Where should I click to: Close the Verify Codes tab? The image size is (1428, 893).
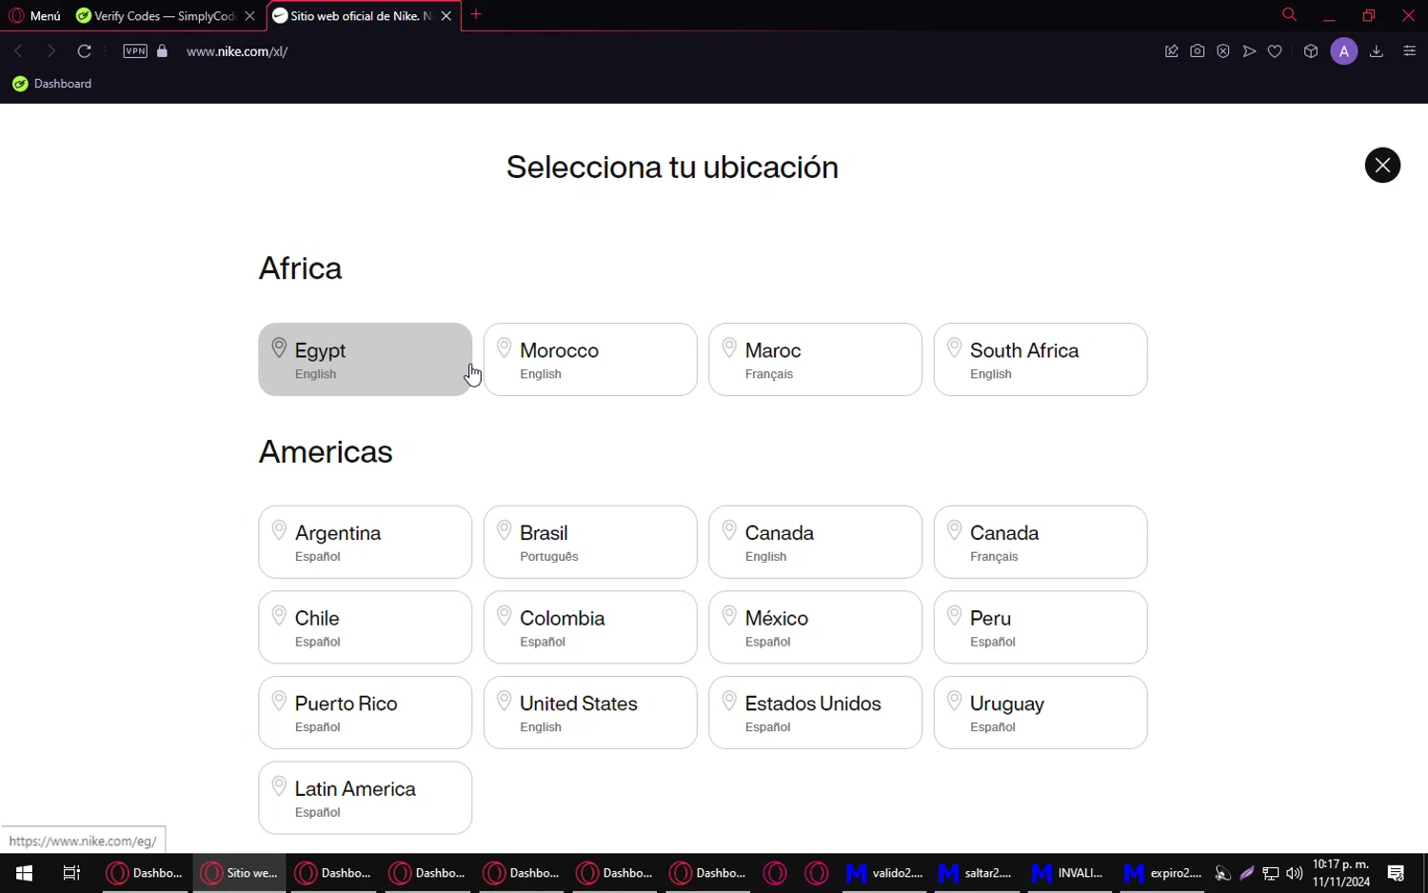tap(249, 15)
